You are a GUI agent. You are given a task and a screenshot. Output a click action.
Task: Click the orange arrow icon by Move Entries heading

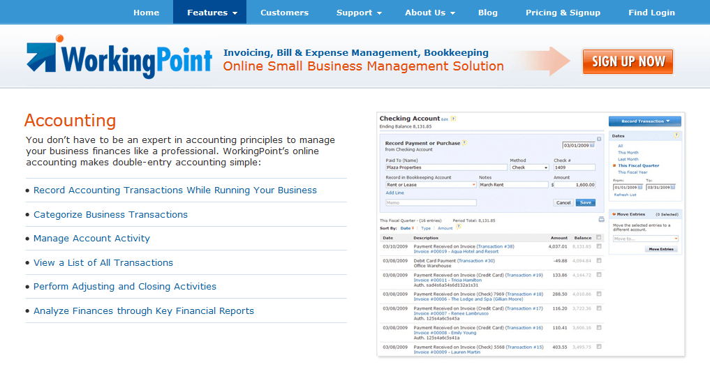click(614, 214)
